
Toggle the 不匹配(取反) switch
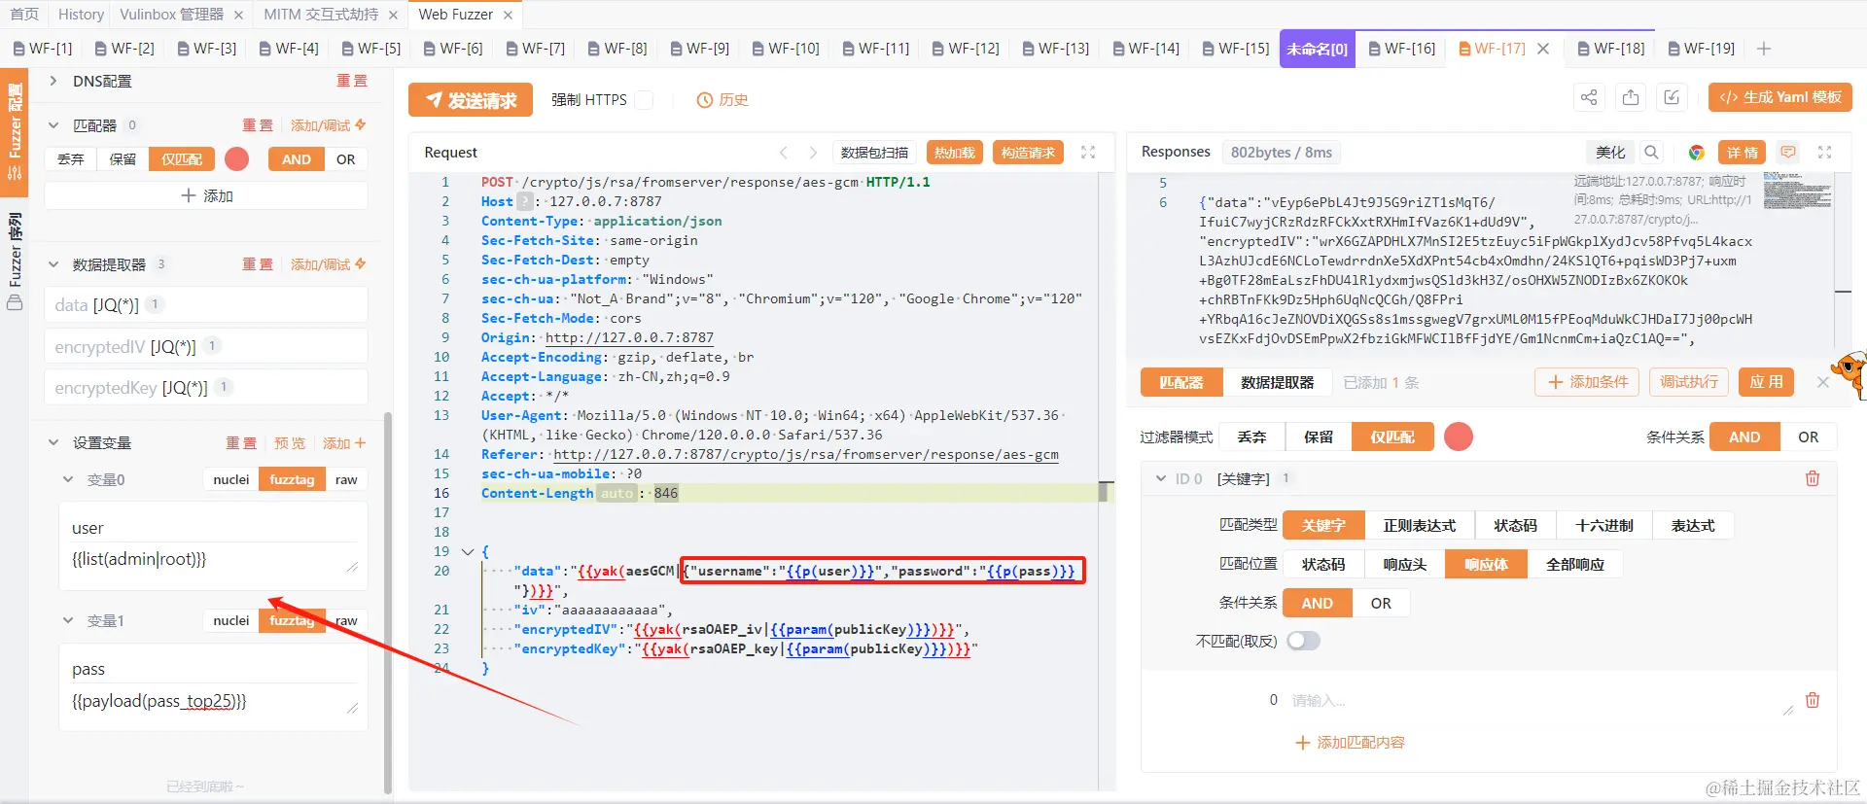[x=1303, y=641]
